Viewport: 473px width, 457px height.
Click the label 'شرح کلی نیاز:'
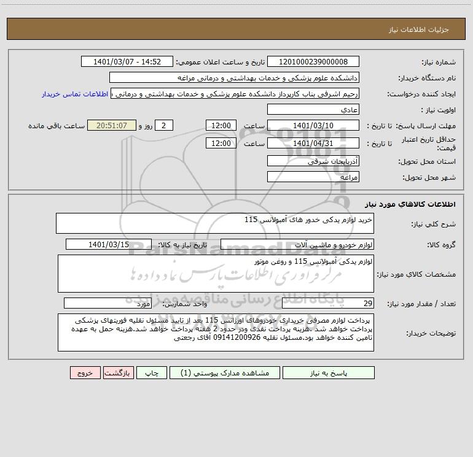point(434,224)
